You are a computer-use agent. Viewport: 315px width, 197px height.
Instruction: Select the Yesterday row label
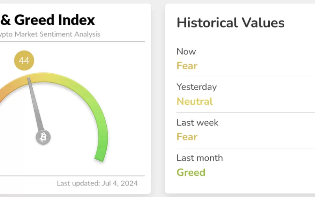pos(196,87)
